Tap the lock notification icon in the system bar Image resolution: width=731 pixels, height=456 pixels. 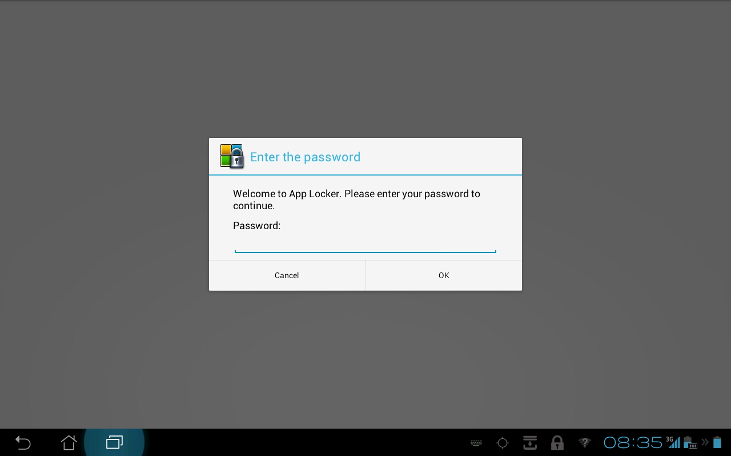coord(557,443)
